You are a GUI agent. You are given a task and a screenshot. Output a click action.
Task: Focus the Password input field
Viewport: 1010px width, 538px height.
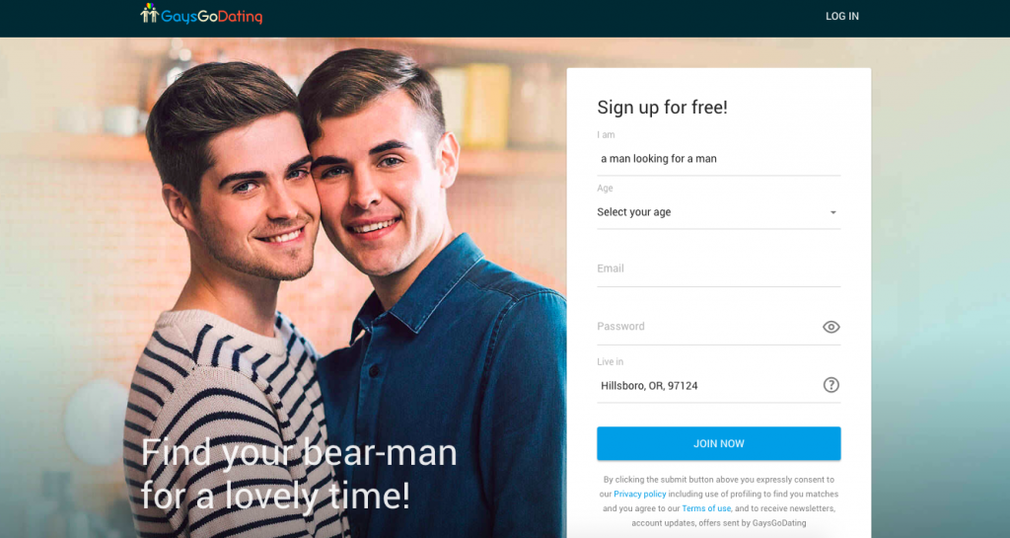pyautogui.click(x=708, y=327)
